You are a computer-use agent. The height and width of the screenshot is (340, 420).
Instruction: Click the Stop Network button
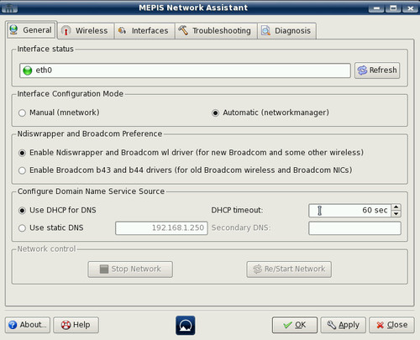coord(130,269)
